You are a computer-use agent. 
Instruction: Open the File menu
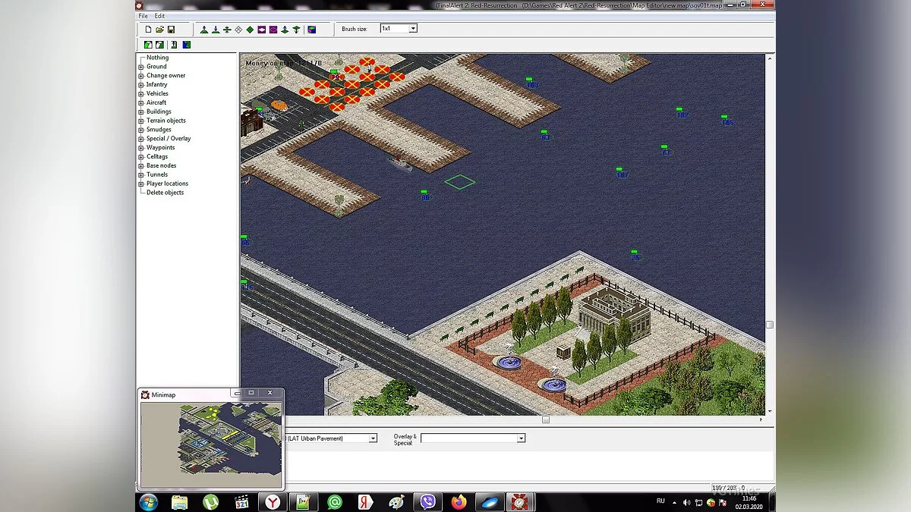[x=143, y=16]
